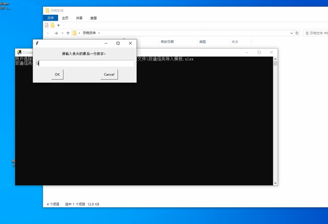Image resolution: width=328 pixels, height=224 pixels.
Task: Click the properties checkmark icon in quick access toolbar
Action: click(47, 25)
